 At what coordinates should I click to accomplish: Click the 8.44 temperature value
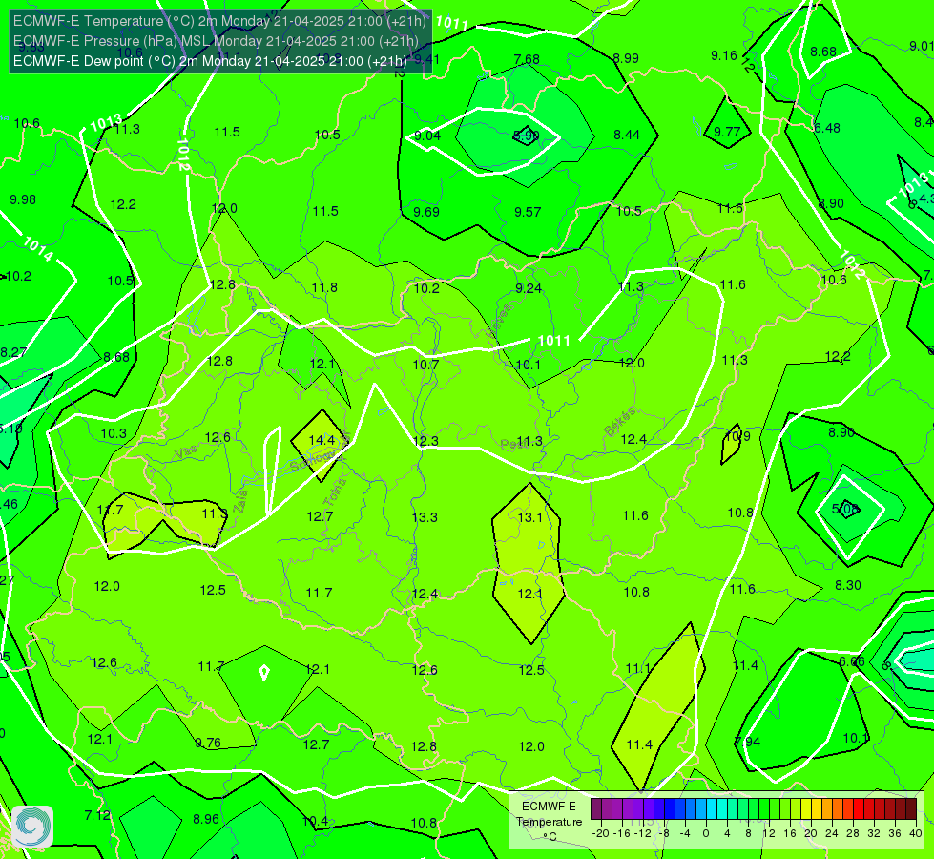[627, 135]
